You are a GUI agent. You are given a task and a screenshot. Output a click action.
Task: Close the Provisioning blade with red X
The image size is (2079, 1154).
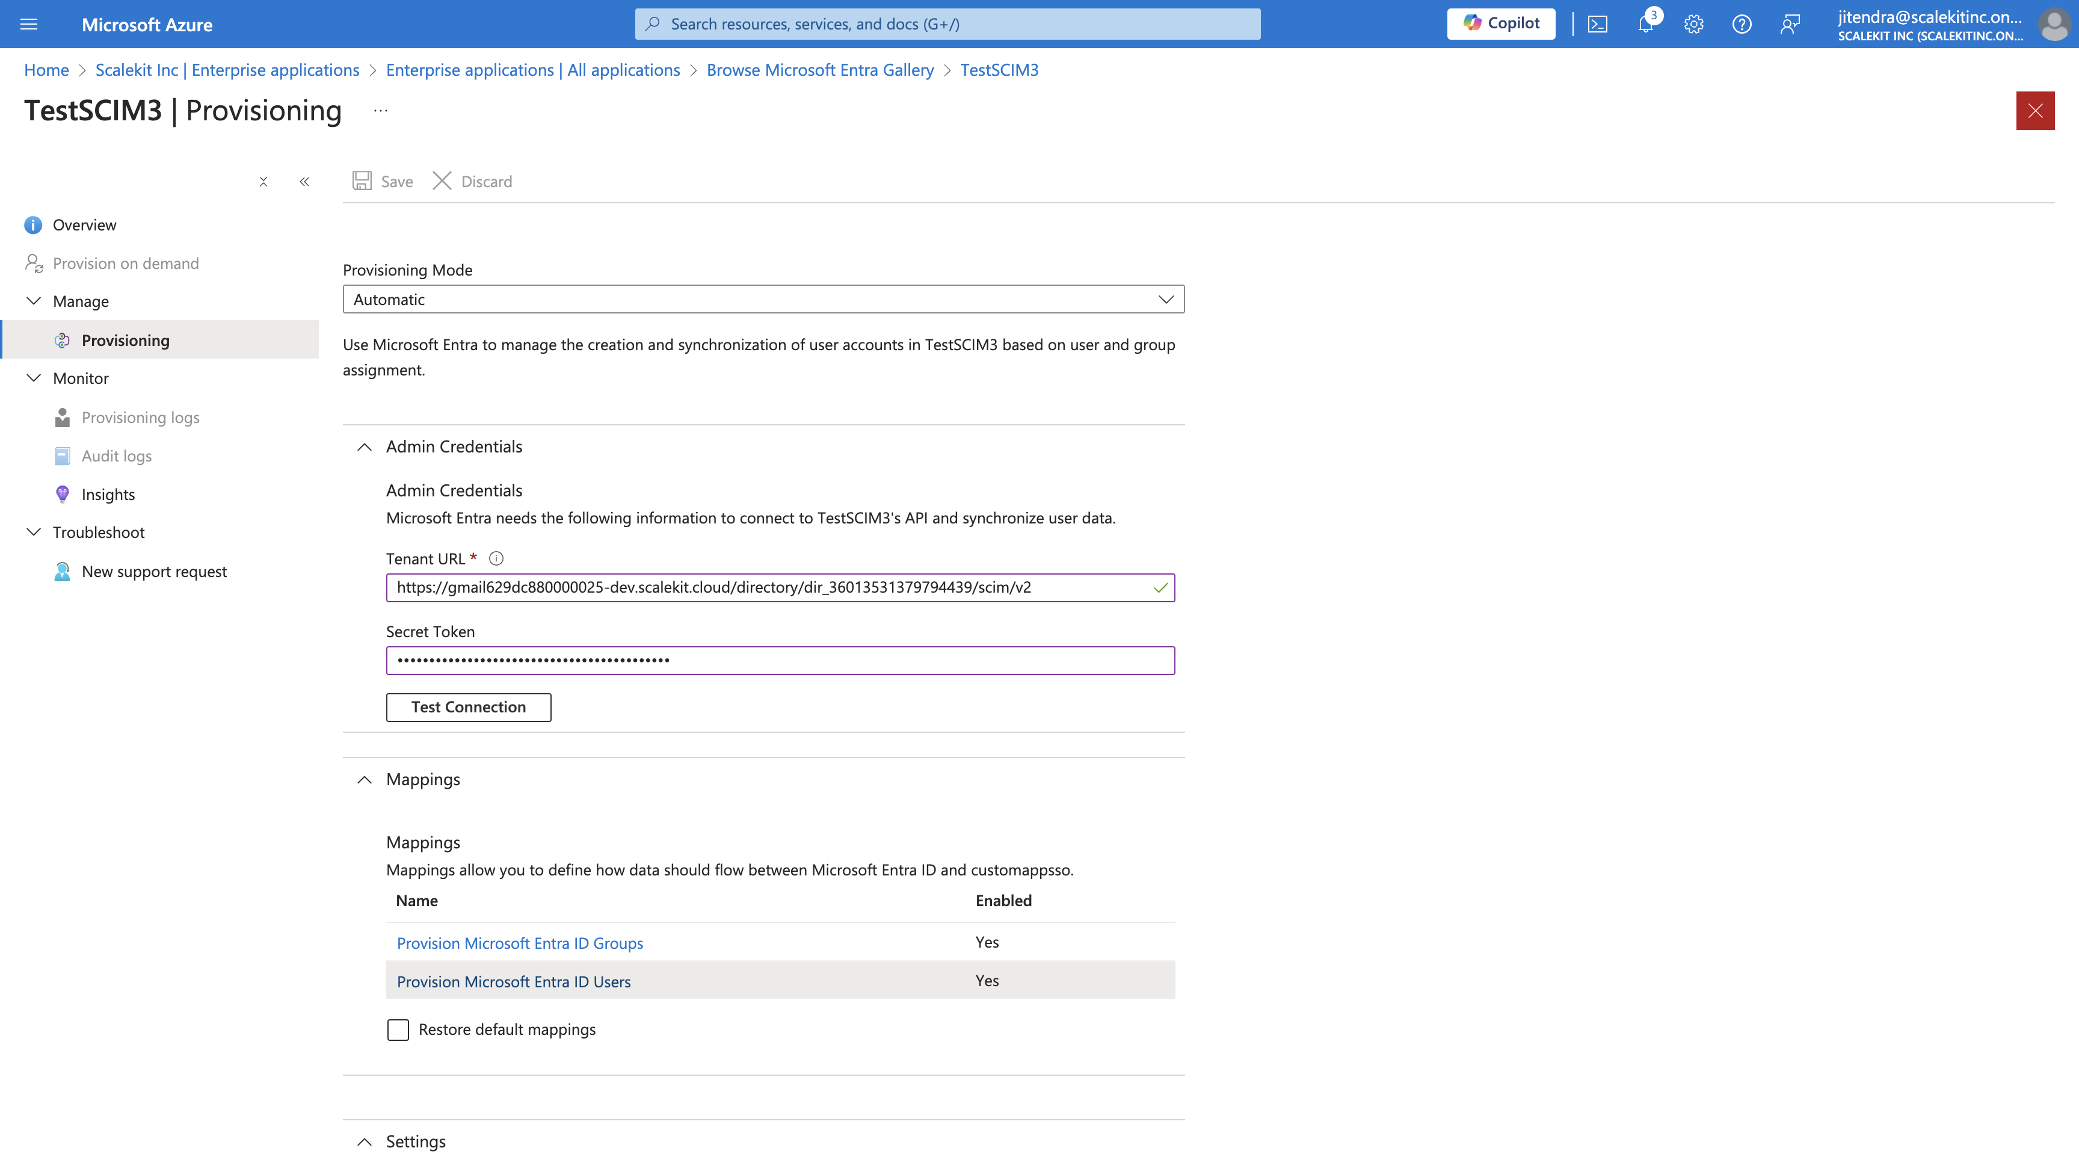coord(2034,111)
